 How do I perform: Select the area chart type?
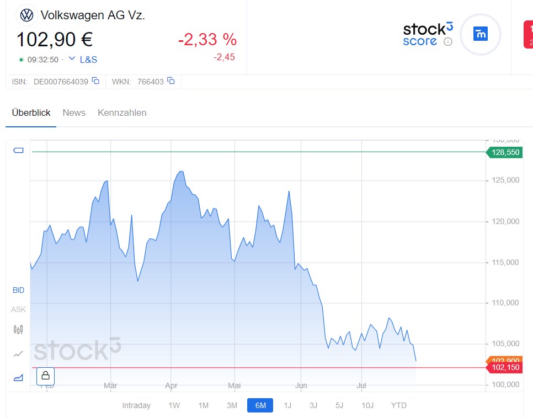[18, 377]
